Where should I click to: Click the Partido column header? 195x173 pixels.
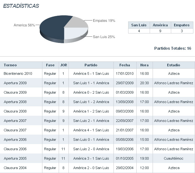[x=91, y=65]
